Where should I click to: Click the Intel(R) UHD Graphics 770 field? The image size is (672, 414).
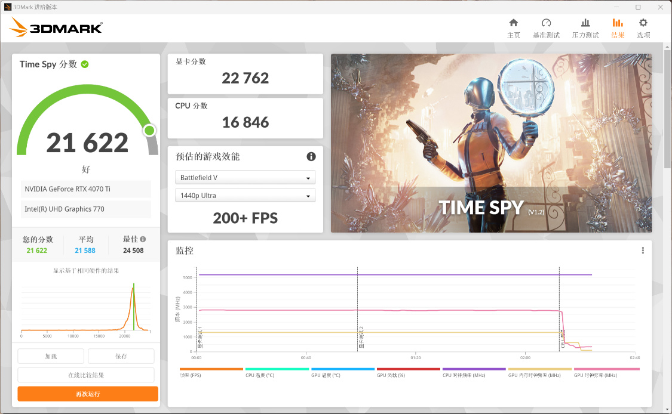pos(85,209)
